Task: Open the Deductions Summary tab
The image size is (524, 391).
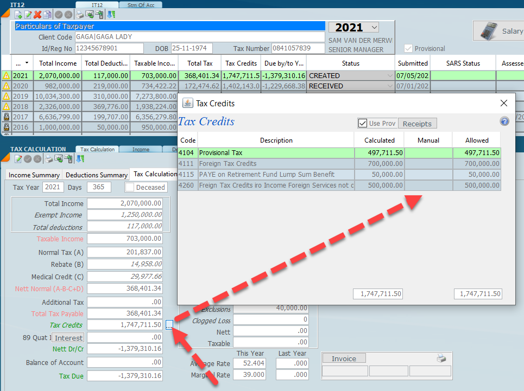Action: pos(96,175)
